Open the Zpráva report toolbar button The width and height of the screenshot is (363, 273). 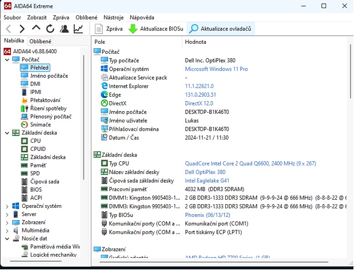pyautogui.click(x=109, y=29)
